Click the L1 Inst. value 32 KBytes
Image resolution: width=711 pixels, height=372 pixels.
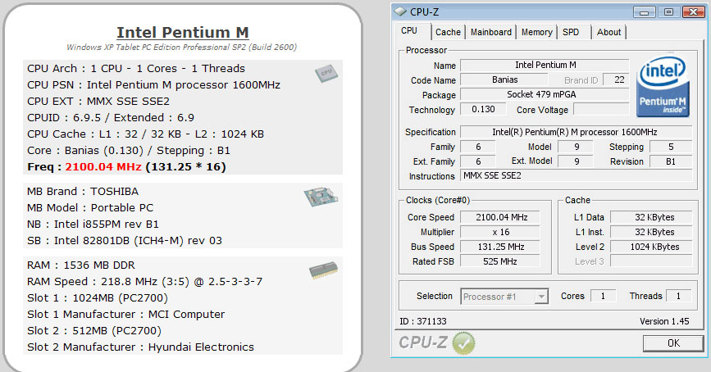pos(651,232)
